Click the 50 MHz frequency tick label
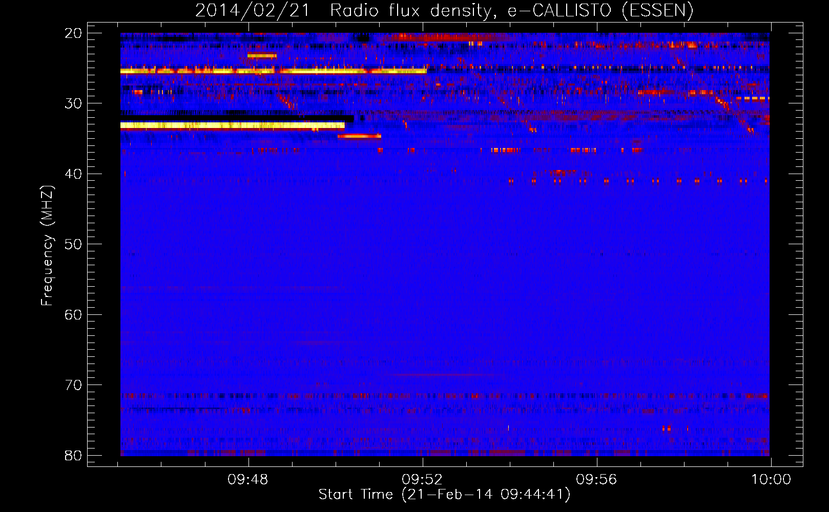This screenshot has width=829, height=512. 73,244
